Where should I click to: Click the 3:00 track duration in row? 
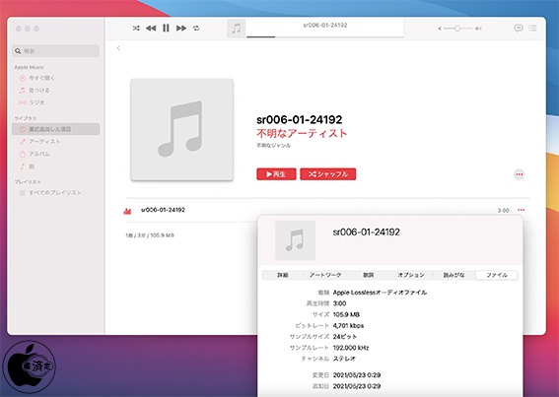[504, 211]
